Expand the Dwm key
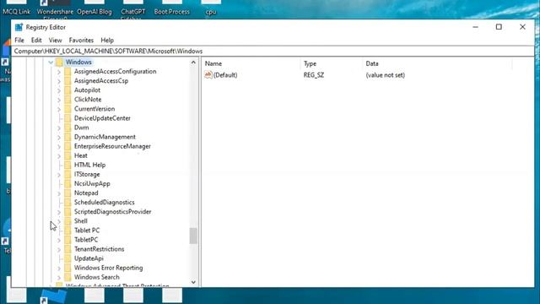This screenshot has height=304, width=540. pyautogui.click(x=59, y=128)
